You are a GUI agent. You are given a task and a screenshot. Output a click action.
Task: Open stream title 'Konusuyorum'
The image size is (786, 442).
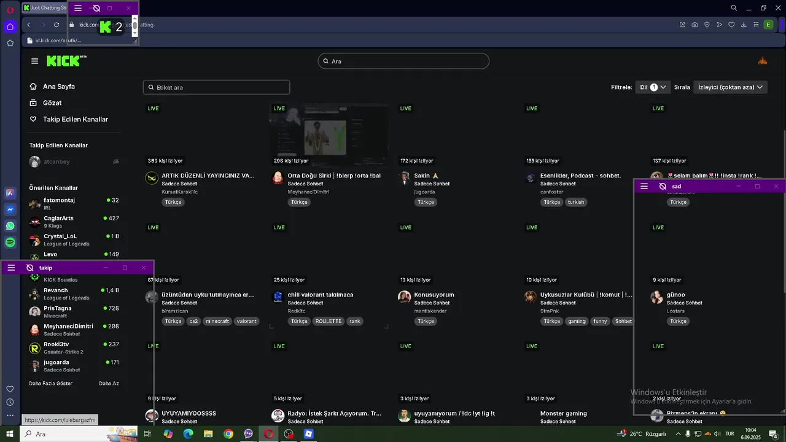tap(434, 295)
